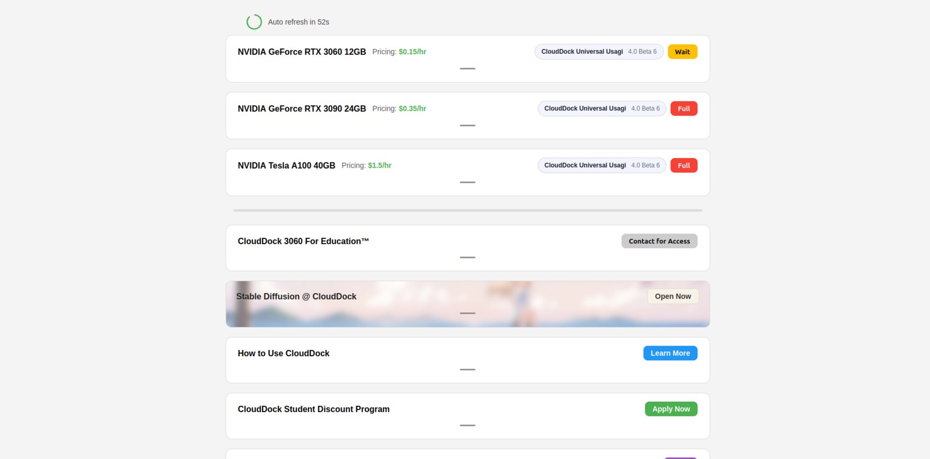Click the auto refresh spinner icon
This screenshot has height=459, width=930.
[254, 22]
